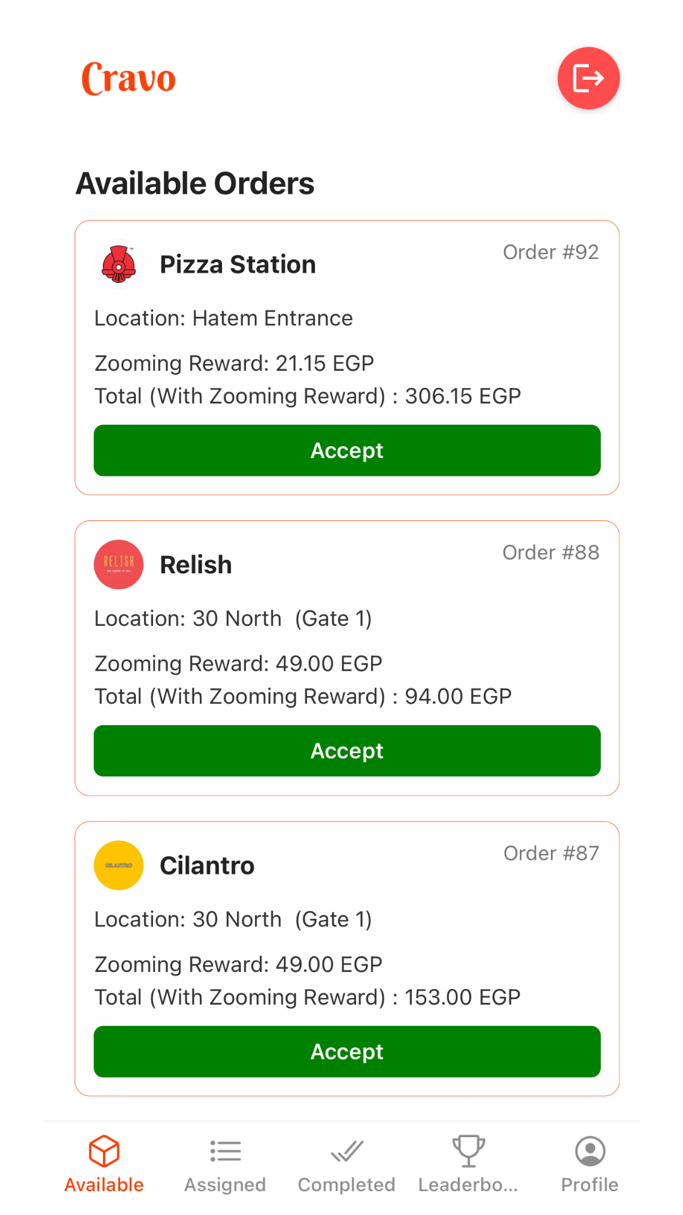The width and height of the screenshot is (683, 1215).
Task: Click the Cravo logo
Action: click(x=128, y=78)
